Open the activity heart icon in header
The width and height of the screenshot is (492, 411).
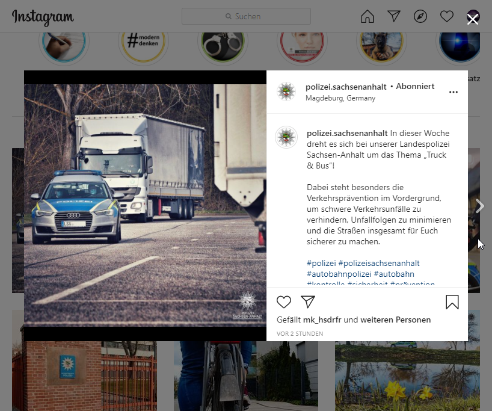tap(447, 17)
